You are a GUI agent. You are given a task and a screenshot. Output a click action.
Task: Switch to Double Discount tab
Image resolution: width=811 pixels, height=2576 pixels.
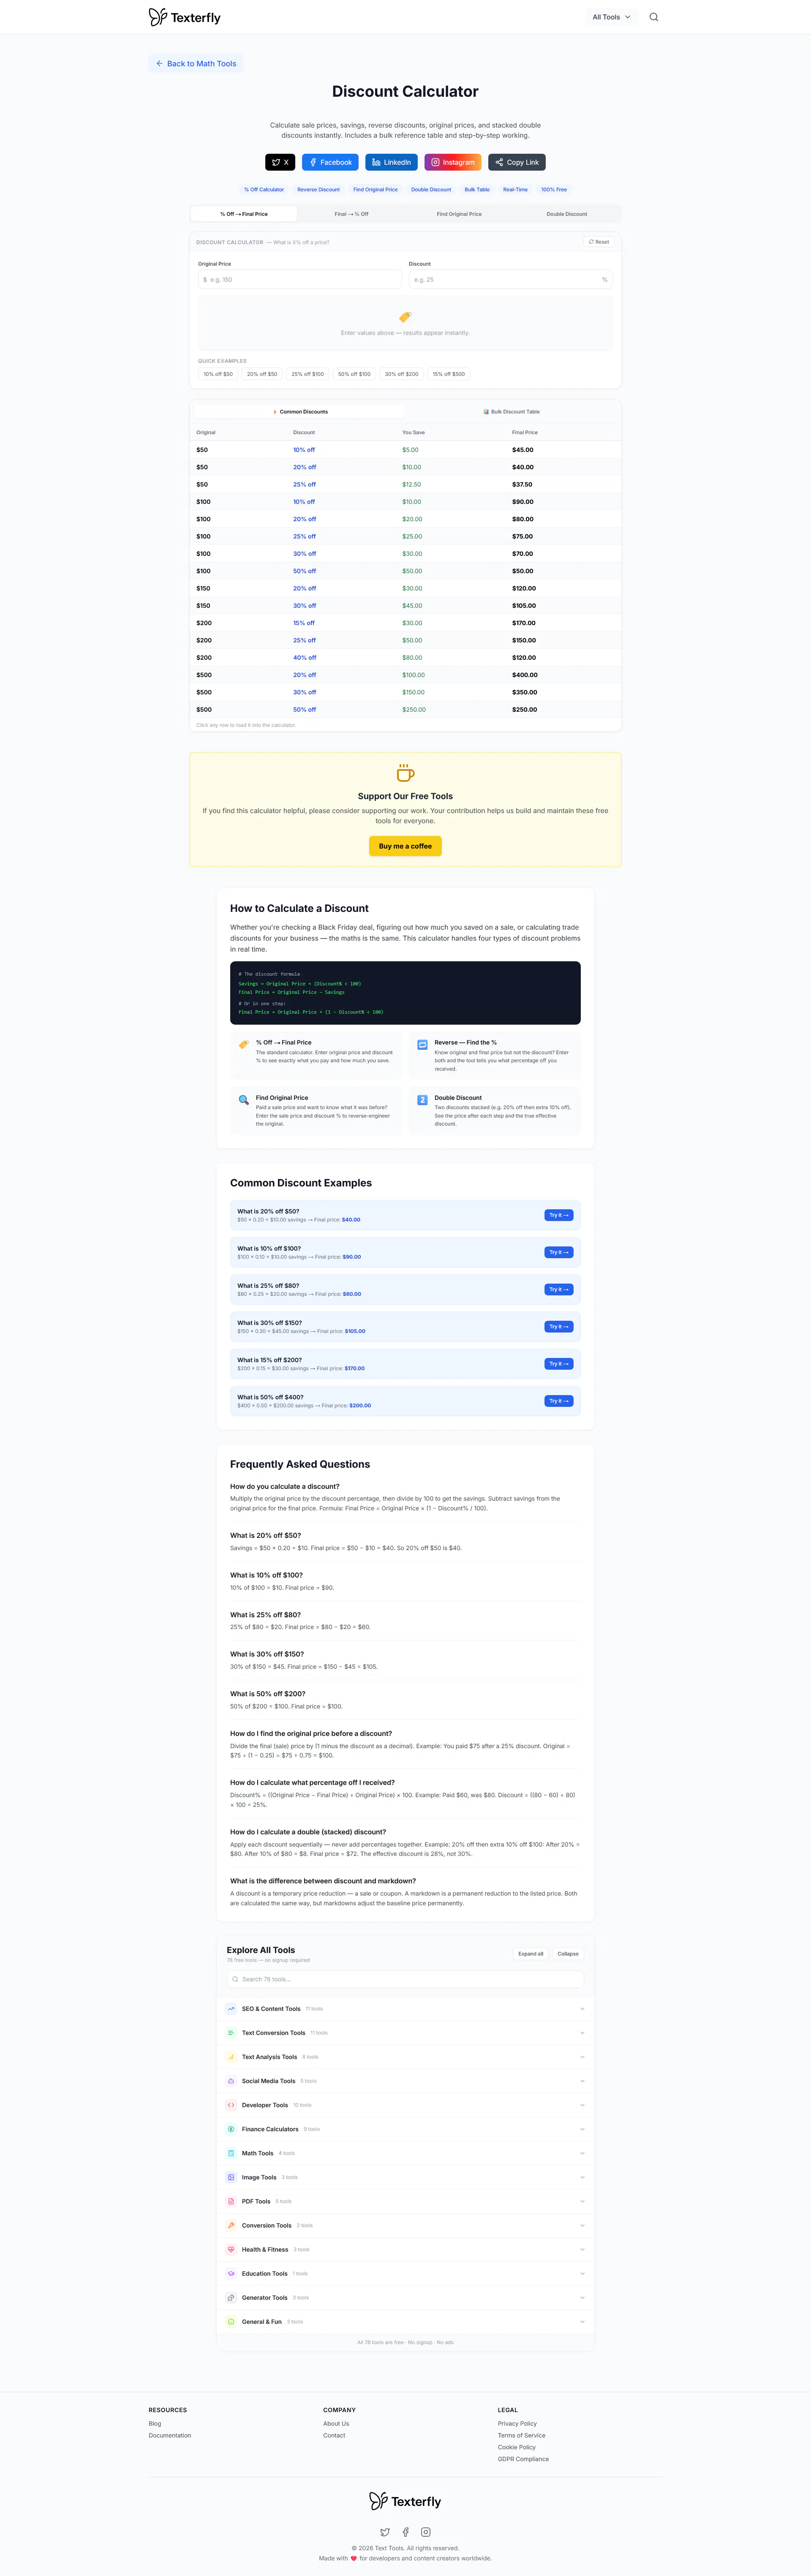coord(567,214)
